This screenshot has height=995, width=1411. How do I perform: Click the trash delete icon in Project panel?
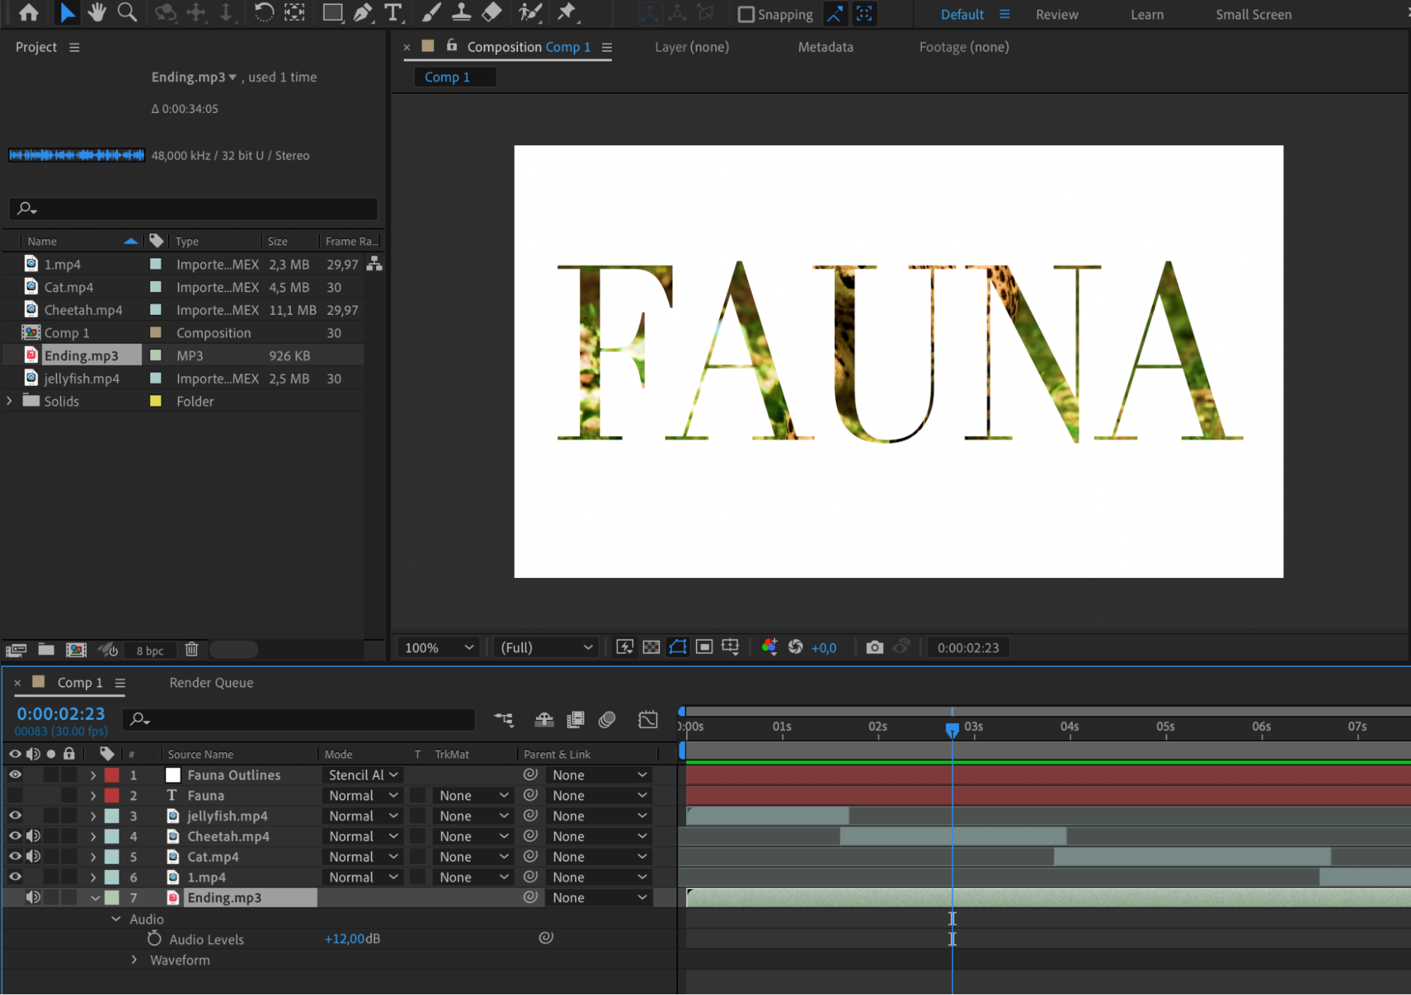coord(191,649)
